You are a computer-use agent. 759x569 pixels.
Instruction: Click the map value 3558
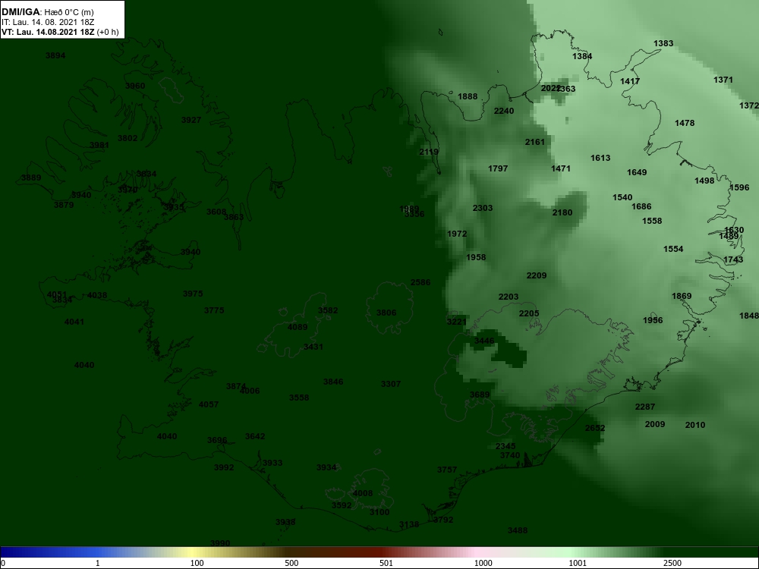pyautogui.click(x=298, y=398)
